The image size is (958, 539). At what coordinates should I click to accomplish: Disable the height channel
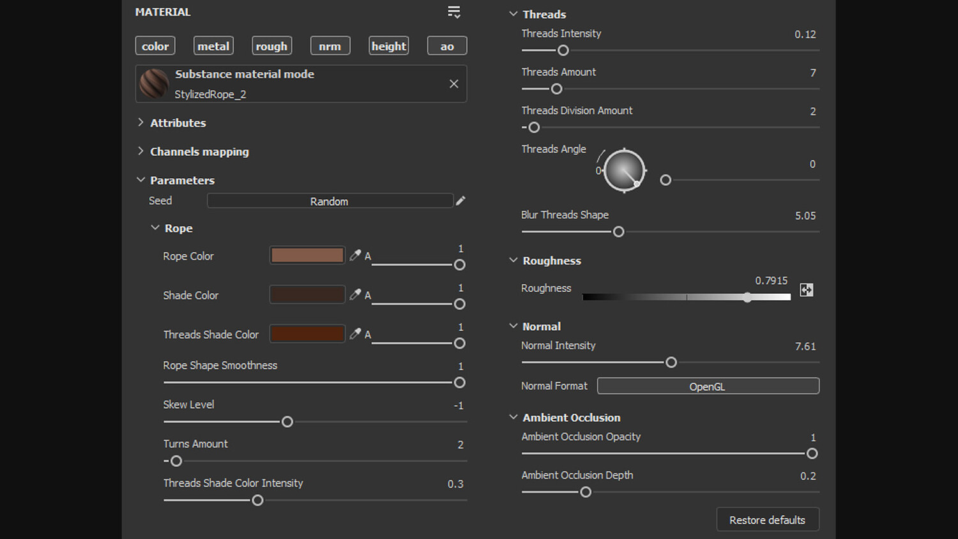point(388,46)
